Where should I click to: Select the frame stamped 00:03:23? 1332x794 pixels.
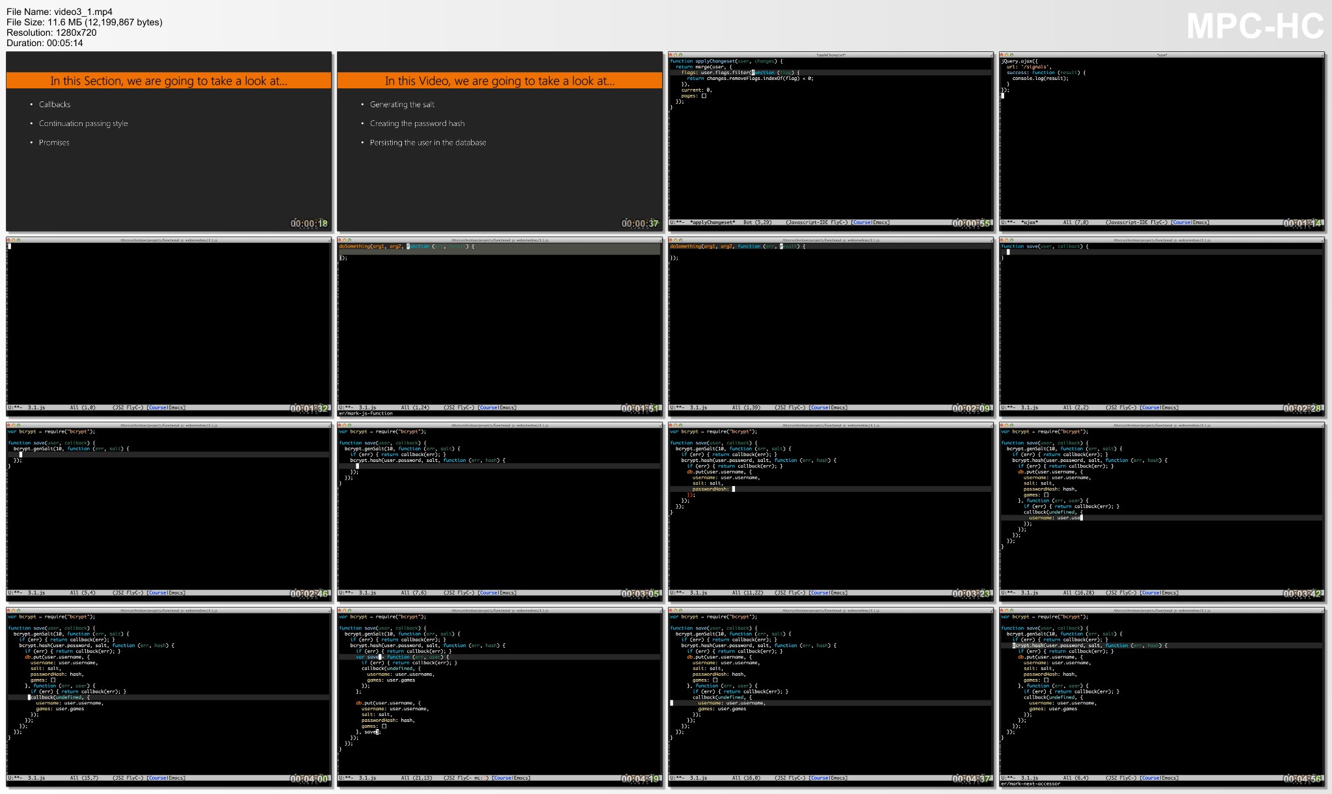pyautogui.click(x=831, y=512)
